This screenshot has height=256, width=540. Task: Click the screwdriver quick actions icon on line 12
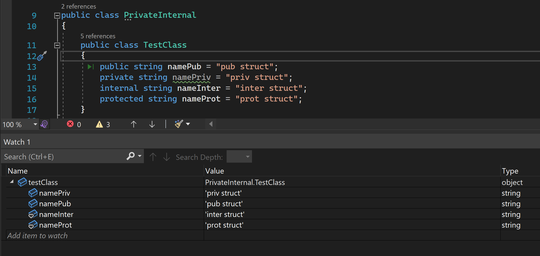[x=42, y=56]
